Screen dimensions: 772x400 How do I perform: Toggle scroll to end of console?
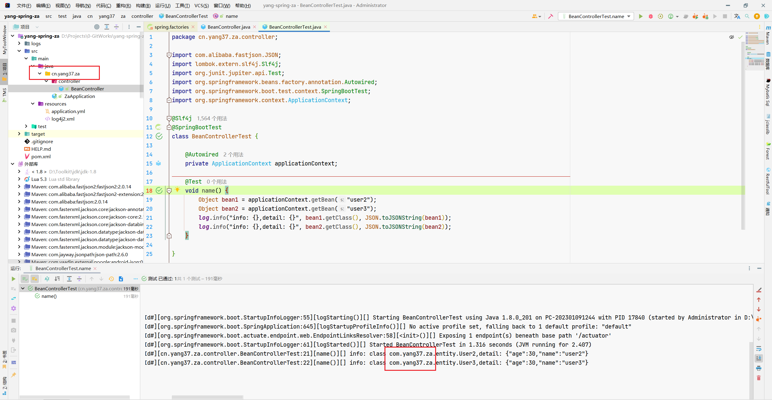point(759,358)
